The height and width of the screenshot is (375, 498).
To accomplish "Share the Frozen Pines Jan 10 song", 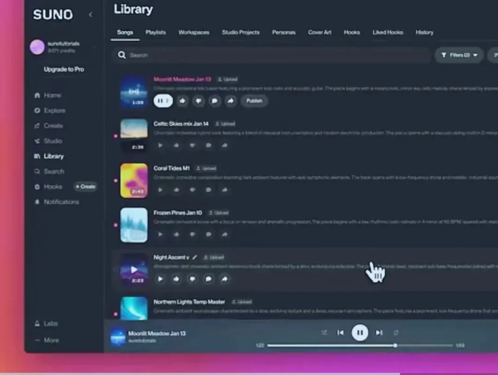I will click(225, 235).
